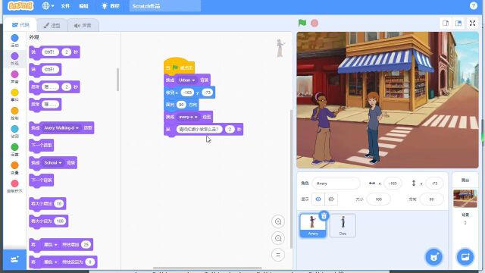485x273 pixels.
Task: Hide the sprite with crossed-eye toggle
Action: 331,199
